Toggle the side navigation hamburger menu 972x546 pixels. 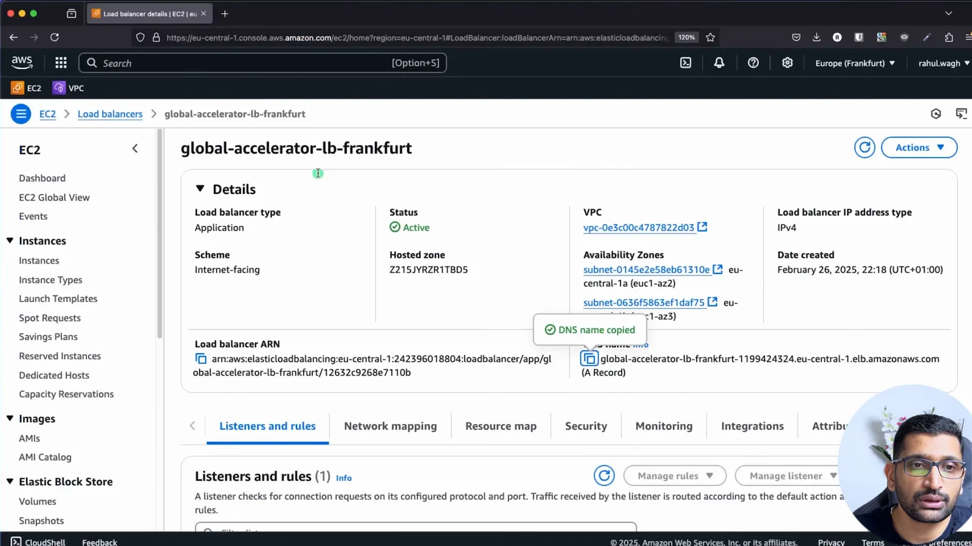pos(21,114)
